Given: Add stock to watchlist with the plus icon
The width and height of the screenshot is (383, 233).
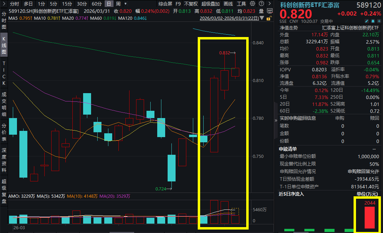Looking at the screenshot, I should [378, 21].
